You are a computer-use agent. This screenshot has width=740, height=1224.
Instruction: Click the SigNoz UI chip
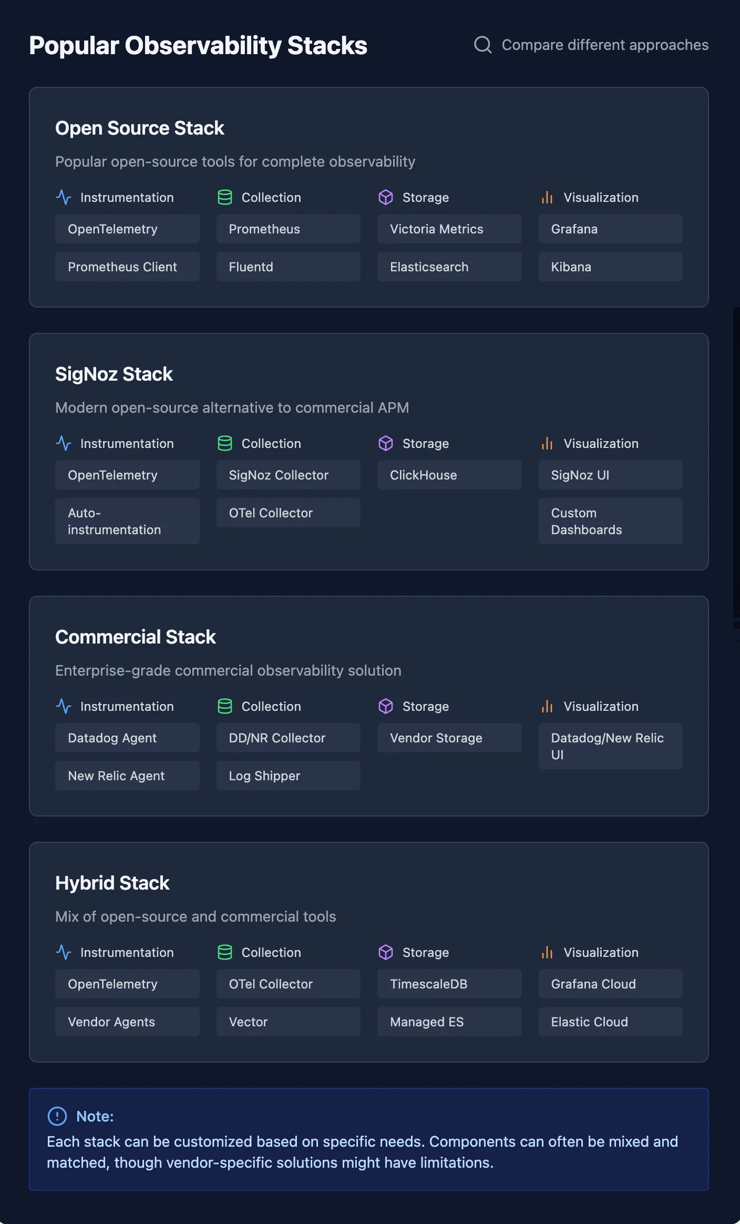coord(611,475)
